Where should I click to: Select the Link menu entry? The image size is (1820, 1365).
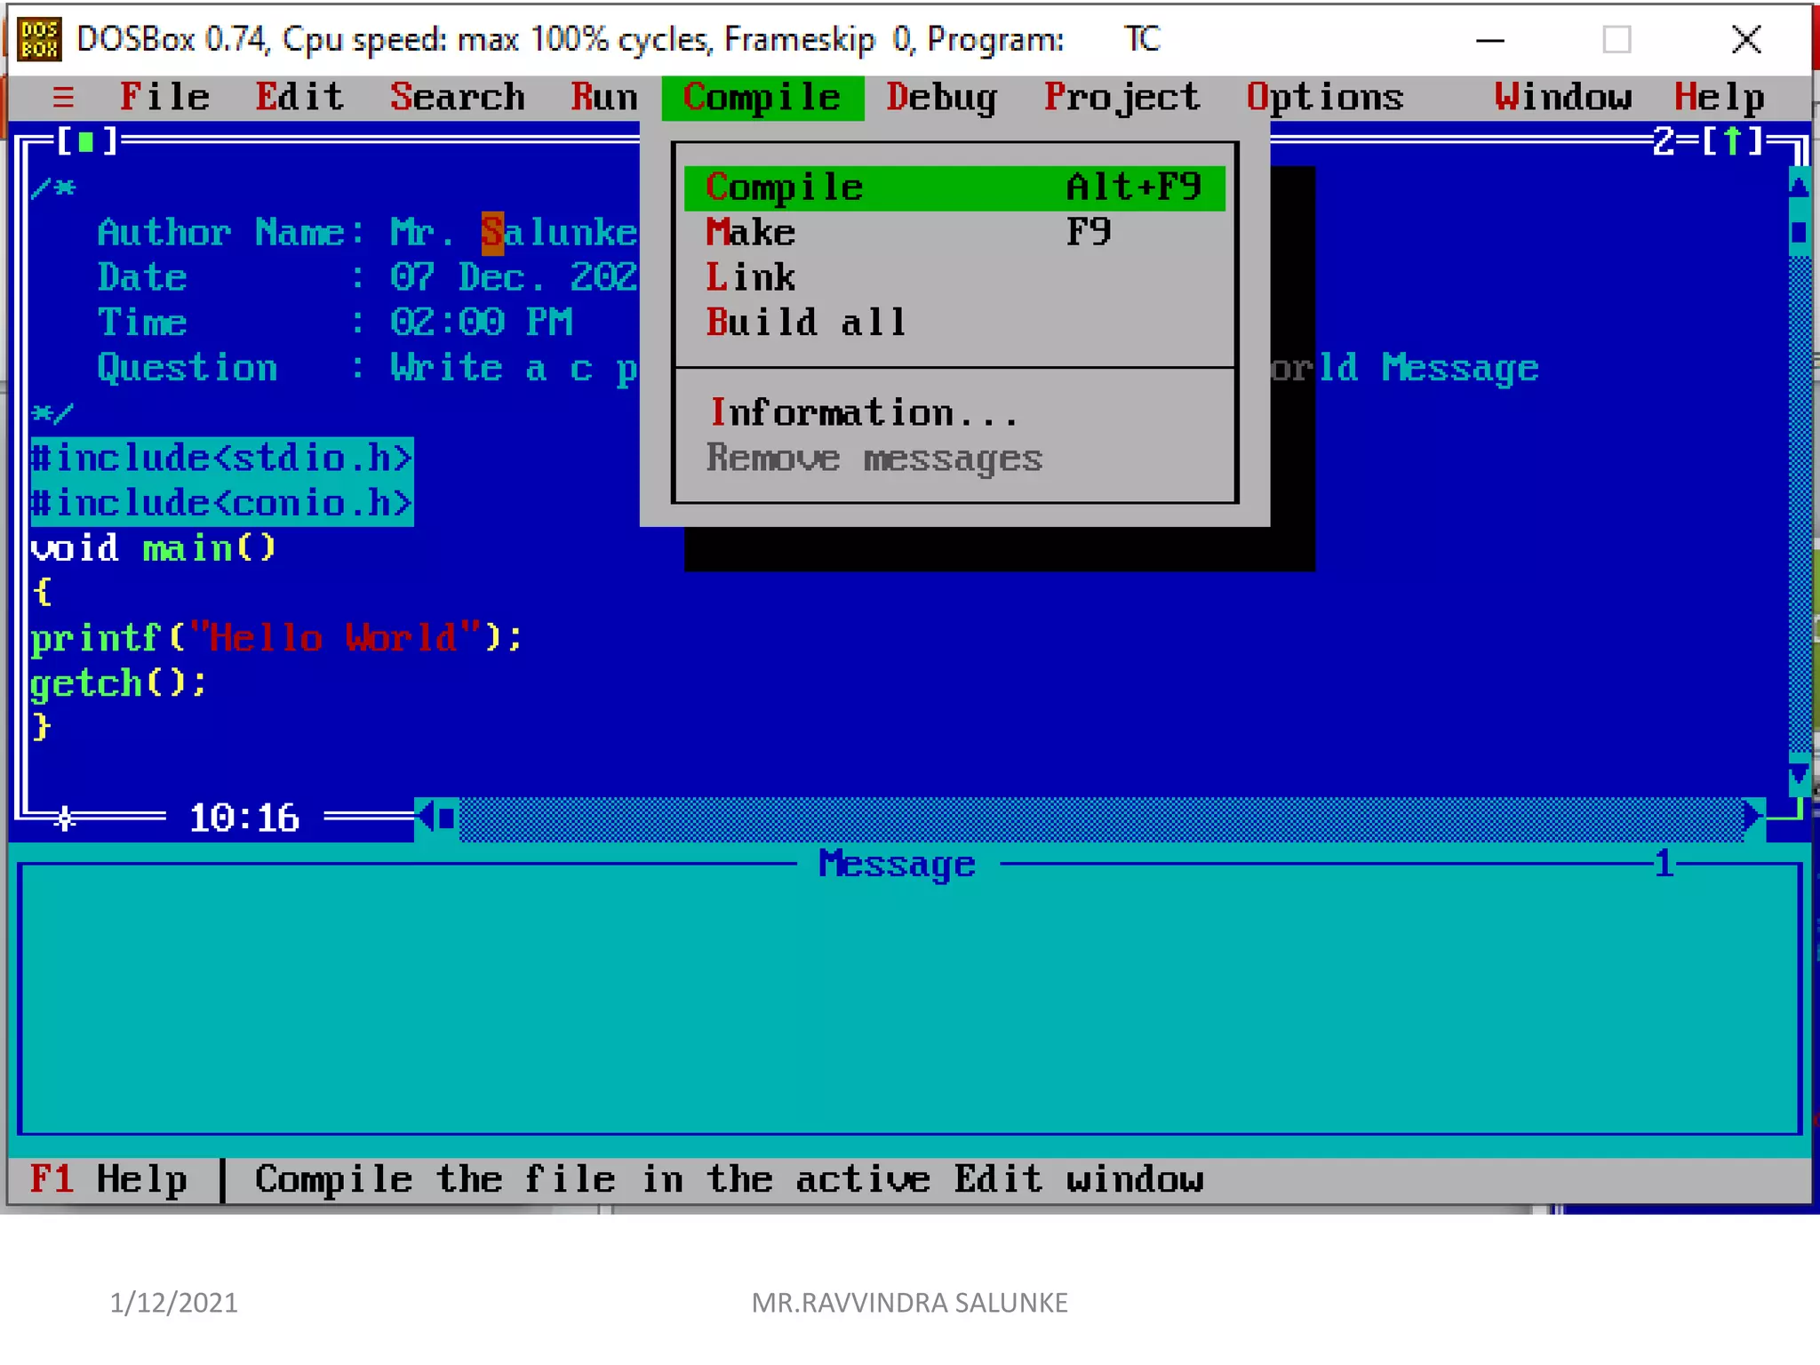(x=751, y=278)
